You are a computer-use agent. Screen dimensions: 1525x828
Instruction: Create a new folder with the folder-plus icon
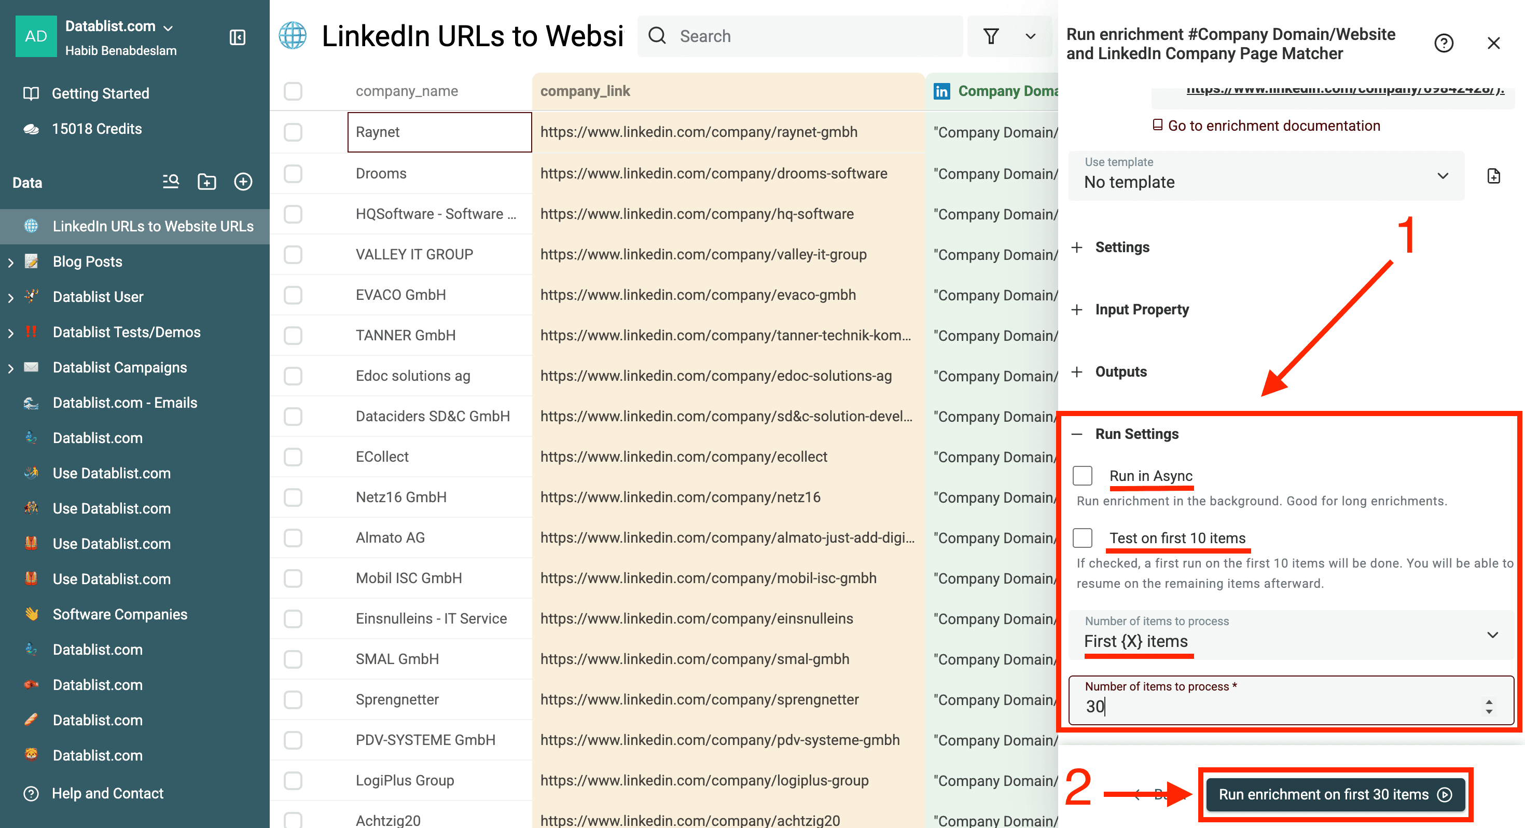206,182
